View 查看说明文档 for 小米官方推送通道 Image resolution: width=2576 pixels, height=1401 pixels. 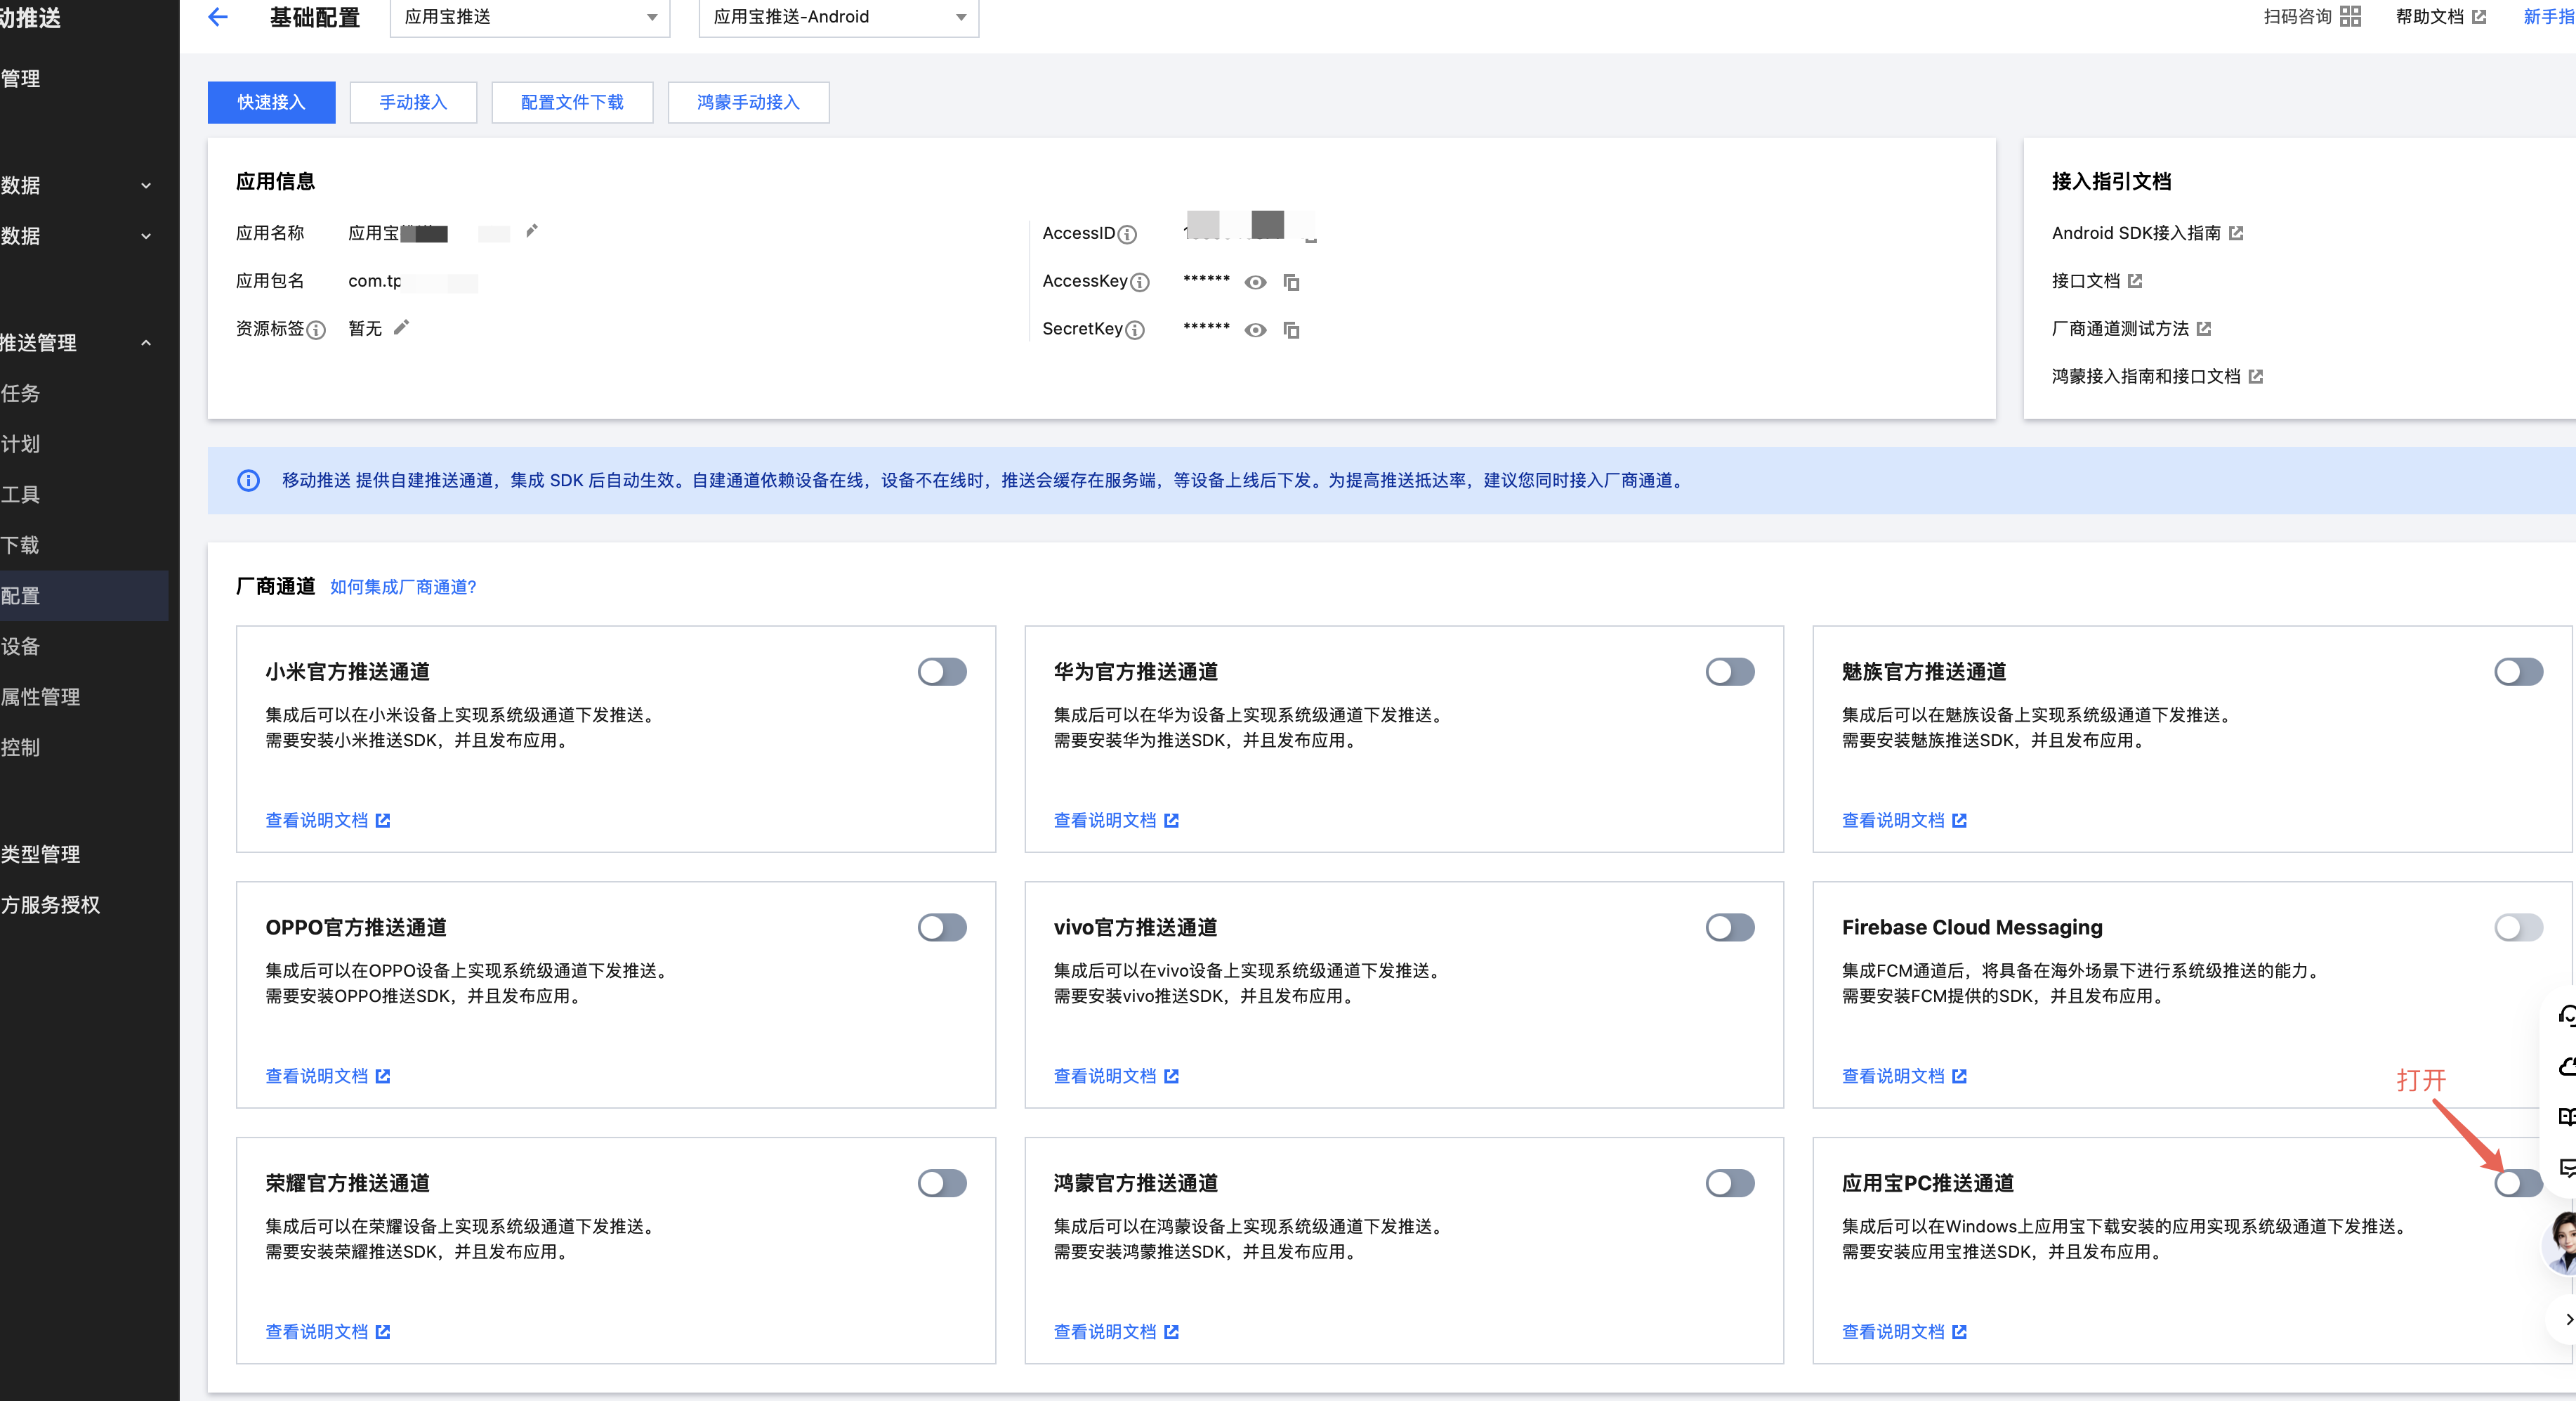coord(327,821)
